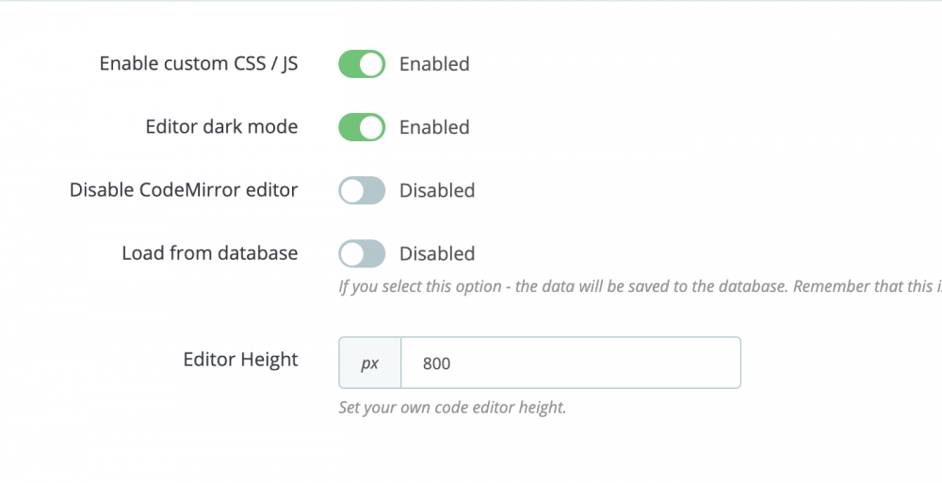
Task: Click "Disabled" status beside Load from database
Action: coord(437,253)
